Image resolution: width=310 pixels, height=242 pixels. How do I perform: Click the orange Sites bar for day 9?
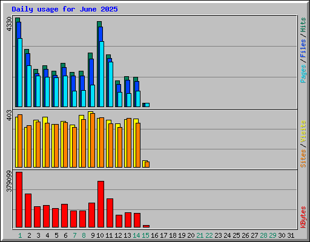click(93, 140)
